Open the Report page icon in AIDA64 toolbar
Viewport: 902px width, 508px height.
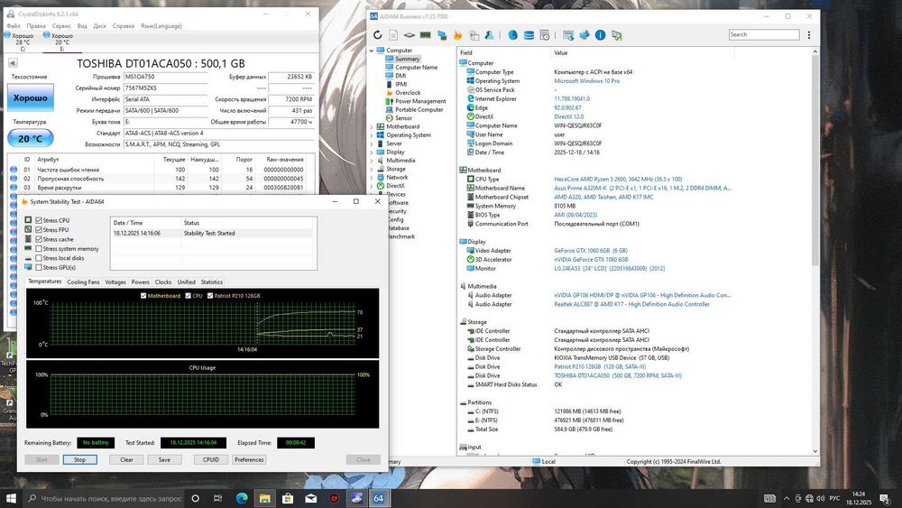(x=393, y=35)
